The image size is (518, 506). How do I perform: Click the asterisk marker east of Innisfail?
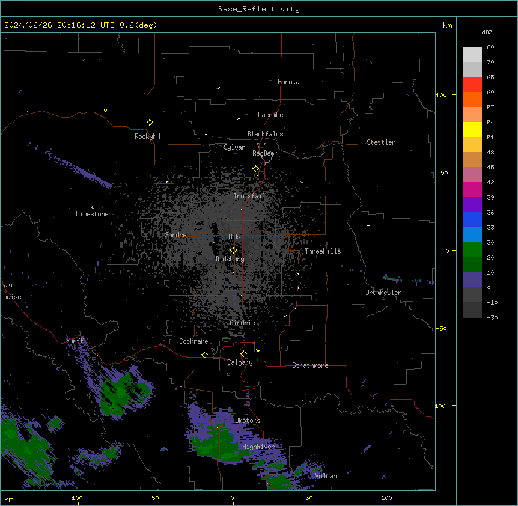[302, 182]
